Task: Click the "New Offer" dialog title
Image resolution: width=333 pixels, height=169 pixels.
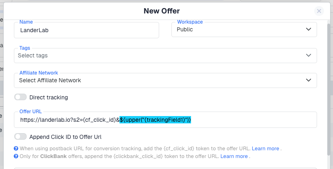Action: 162,11
